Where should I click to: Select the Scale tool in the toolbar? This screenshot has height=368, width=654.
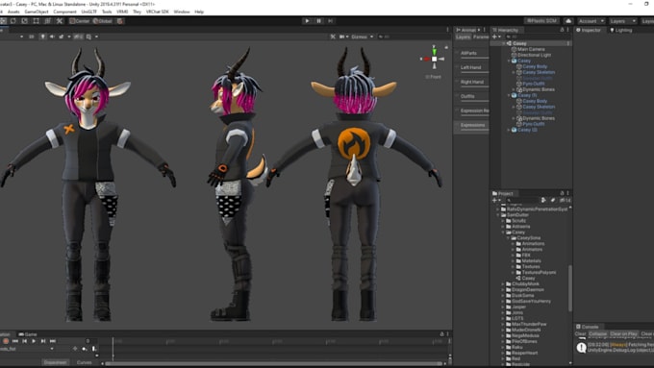(x=25, y=21)
